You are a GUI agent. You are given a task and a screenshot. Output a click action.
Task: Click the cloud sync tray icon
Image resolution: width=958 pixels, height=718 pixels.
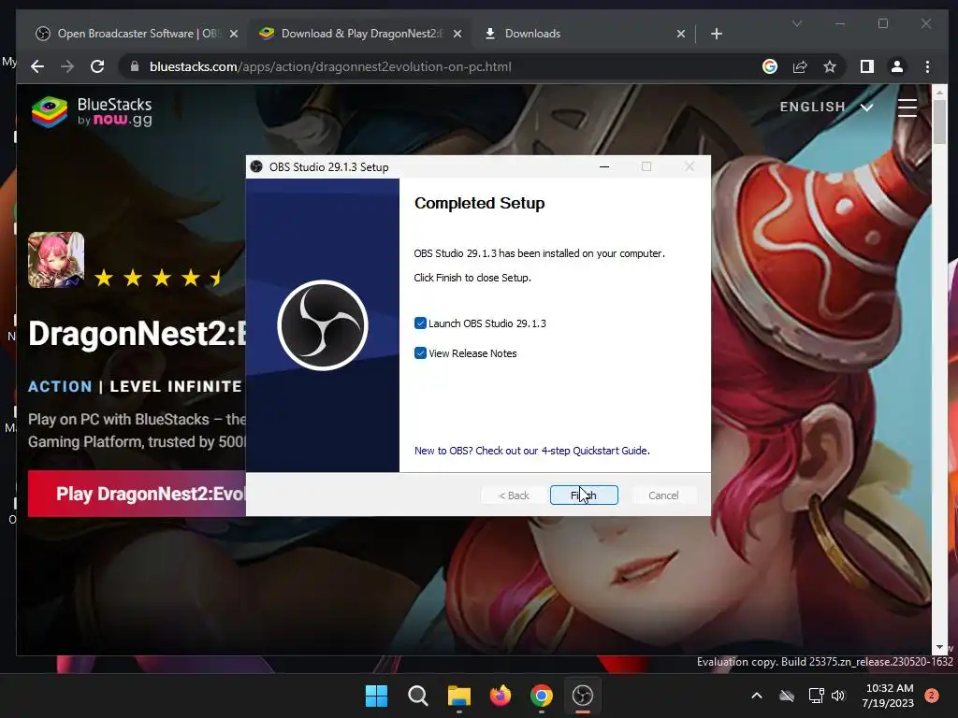787,696
